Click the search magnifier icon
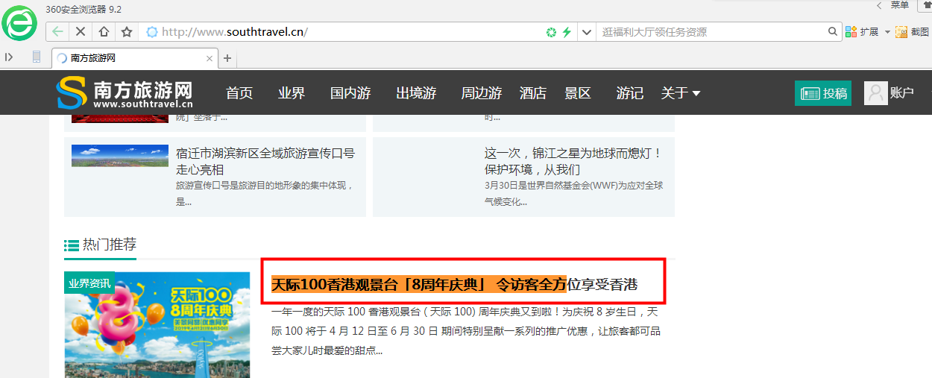Image resolution: width=932 pixels, height=378 pixels. click(833, 32)
